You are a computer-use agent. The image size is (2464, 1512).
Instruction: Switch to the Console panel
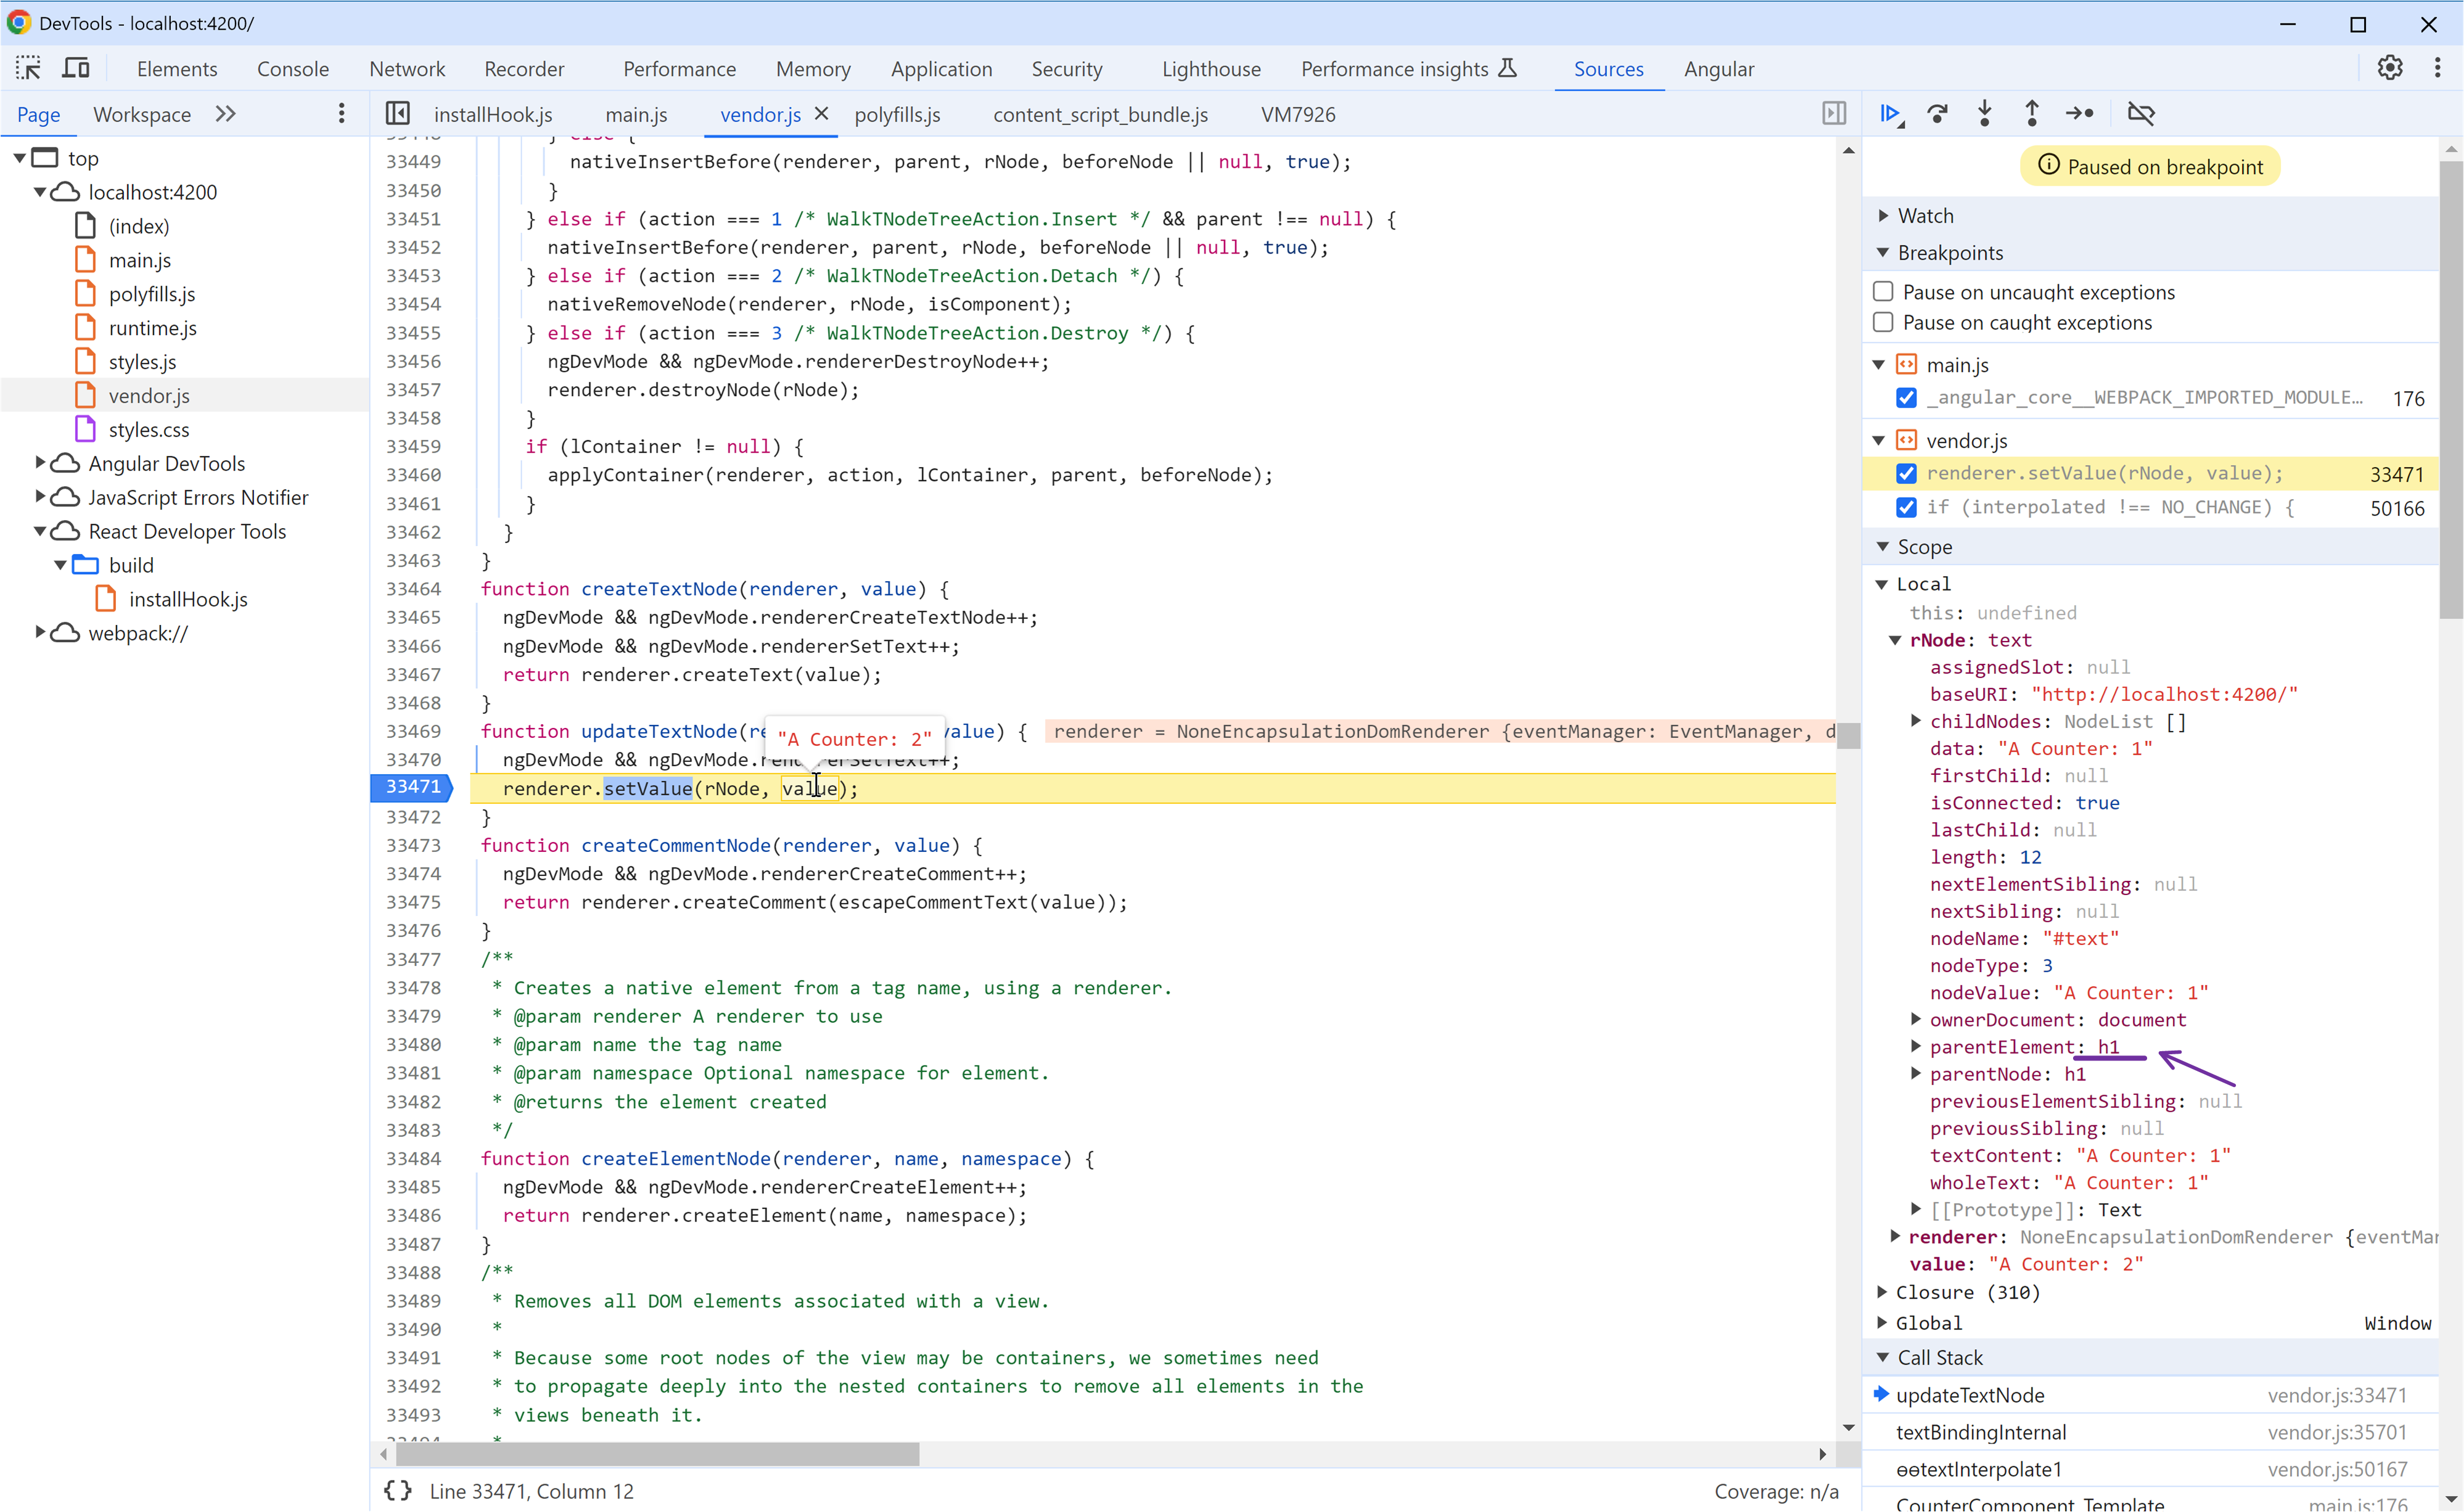pyautogui.click(x=293, y=68)
